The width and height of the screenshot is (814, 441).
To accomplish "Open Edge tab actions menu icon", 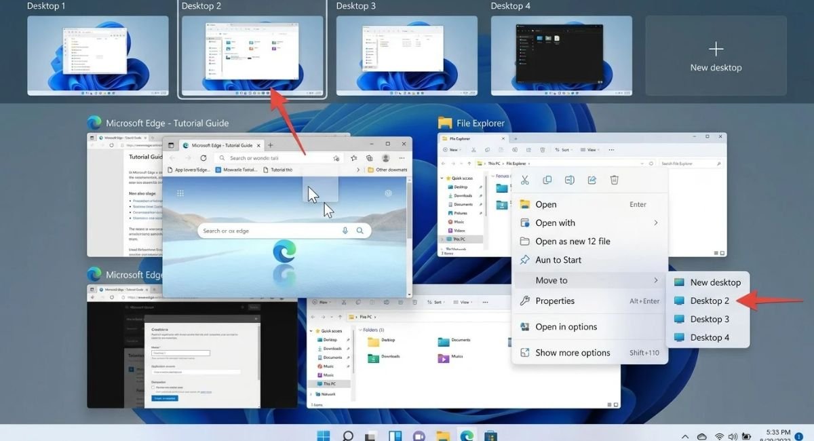I will tap(172, 145).
